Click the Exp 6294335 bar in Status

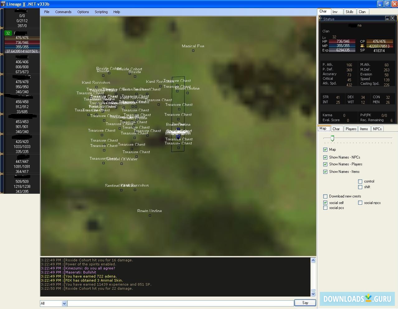click(342, 50)
